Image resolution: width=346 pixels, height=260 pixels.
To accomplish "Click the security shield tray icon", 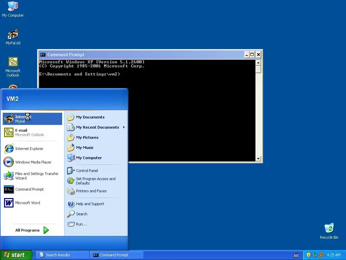I will coord(308,255).
